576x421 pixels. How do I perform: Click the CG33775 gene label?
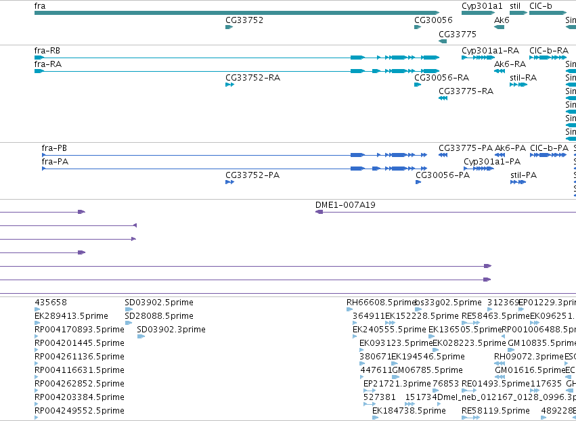[x=458, y=35]
